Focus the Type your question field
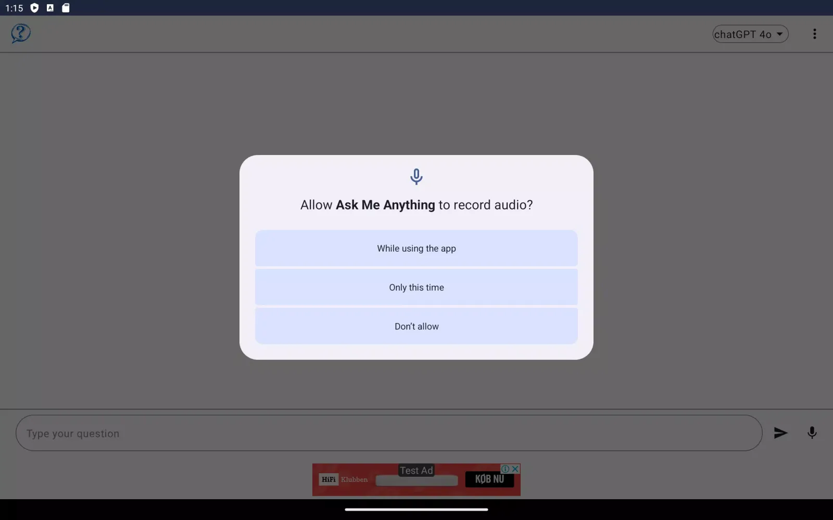The height and width of the screenshot is (520, 833). (x=389, y=433)
